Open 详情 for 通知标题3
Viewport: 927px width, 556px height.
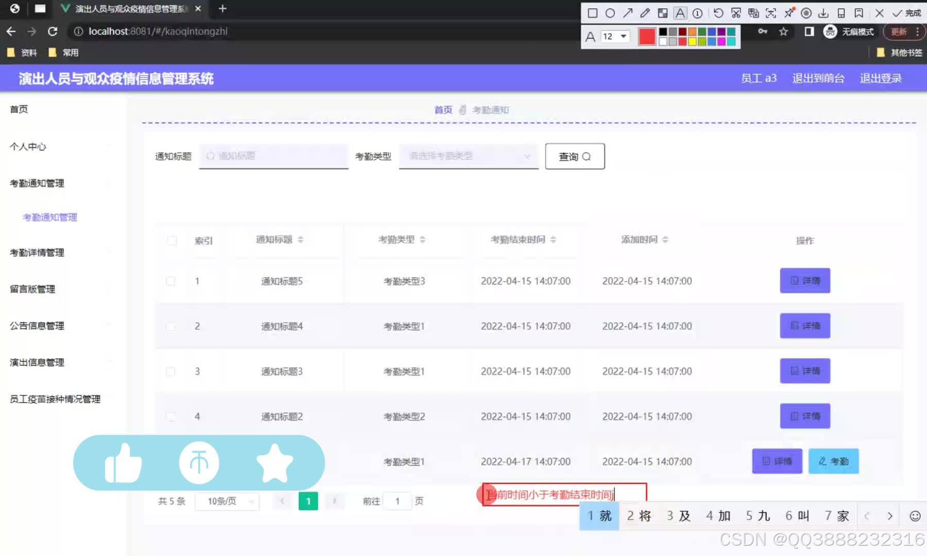(x=805, y=371)
